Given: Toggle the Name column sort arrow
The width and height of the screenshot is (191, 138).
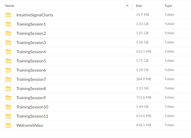Looking at the screenshot, I should (127, 5).
